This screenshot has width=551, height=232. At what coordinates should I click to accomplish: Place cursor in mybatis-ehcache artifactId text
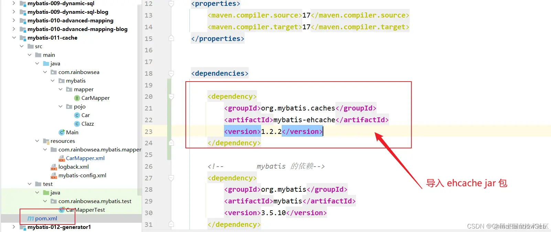tap(304, 120)
